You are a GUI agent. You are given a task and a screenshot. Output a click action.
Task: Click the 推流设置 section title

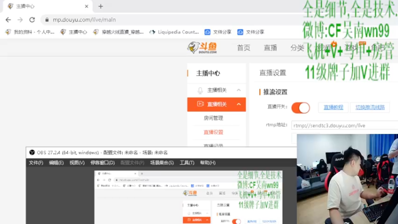pos(276,92)
